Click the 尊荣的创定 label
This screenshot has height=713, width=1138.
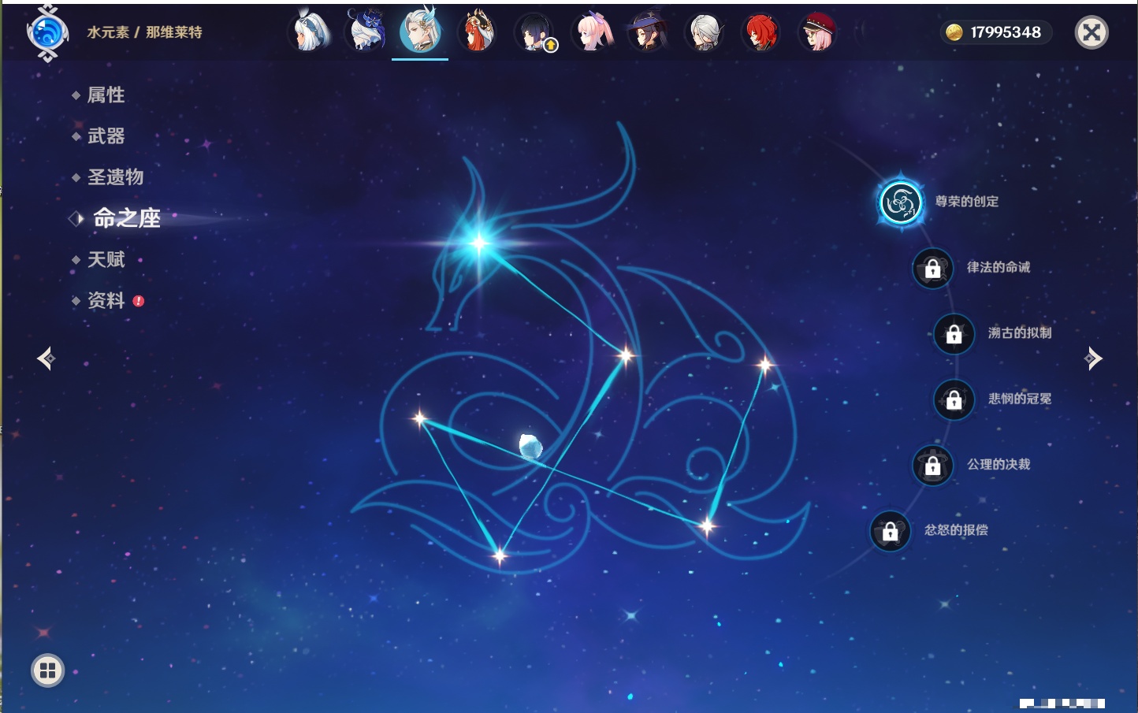pos(966,202)
